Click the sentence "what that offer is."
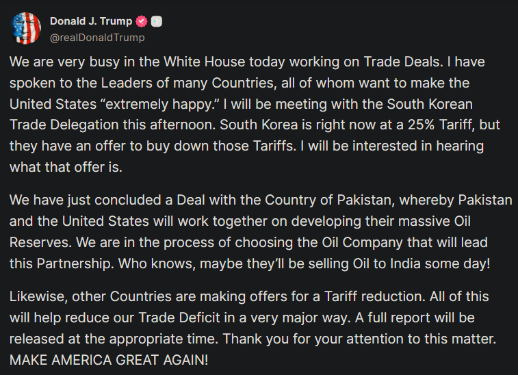Image resolution: width=518 pixels, height=375 pixels. tap(66, 167)
